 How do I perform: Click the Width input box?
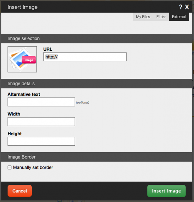[41, 122]
